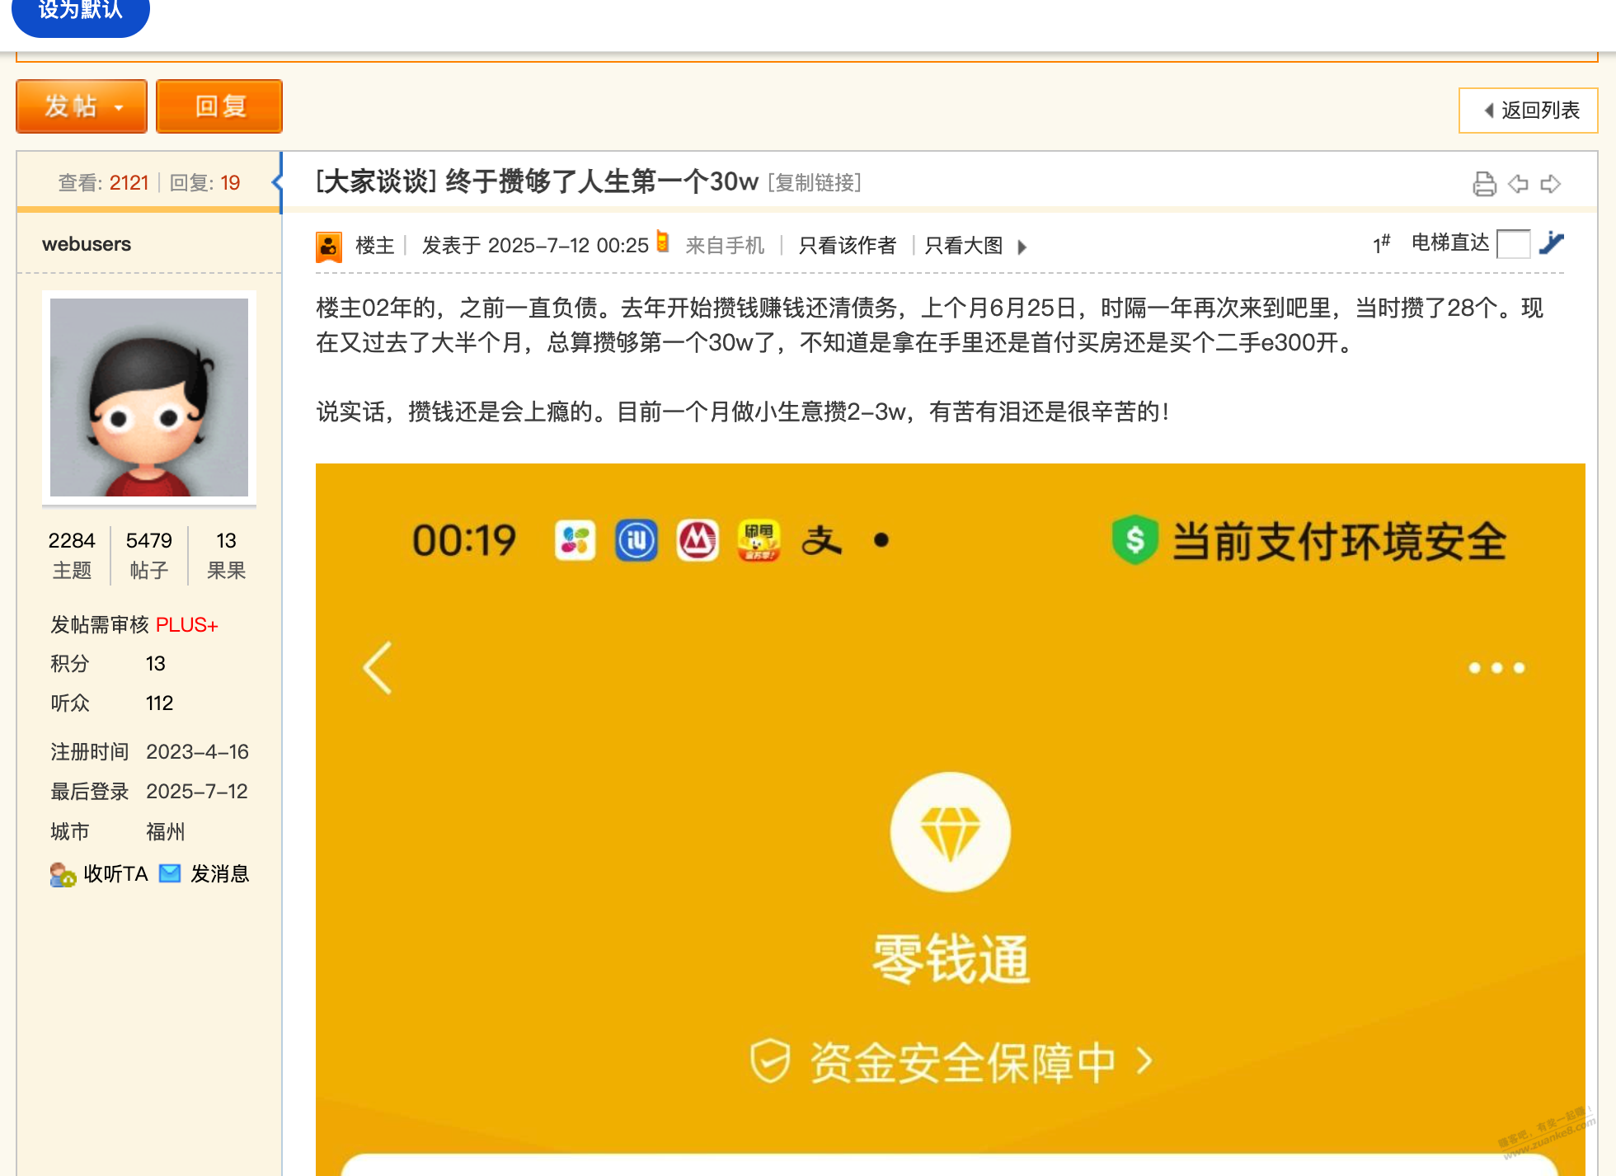Click the 楼主 author avatar icon
1616x1176 pixels.
pos(329,246)
